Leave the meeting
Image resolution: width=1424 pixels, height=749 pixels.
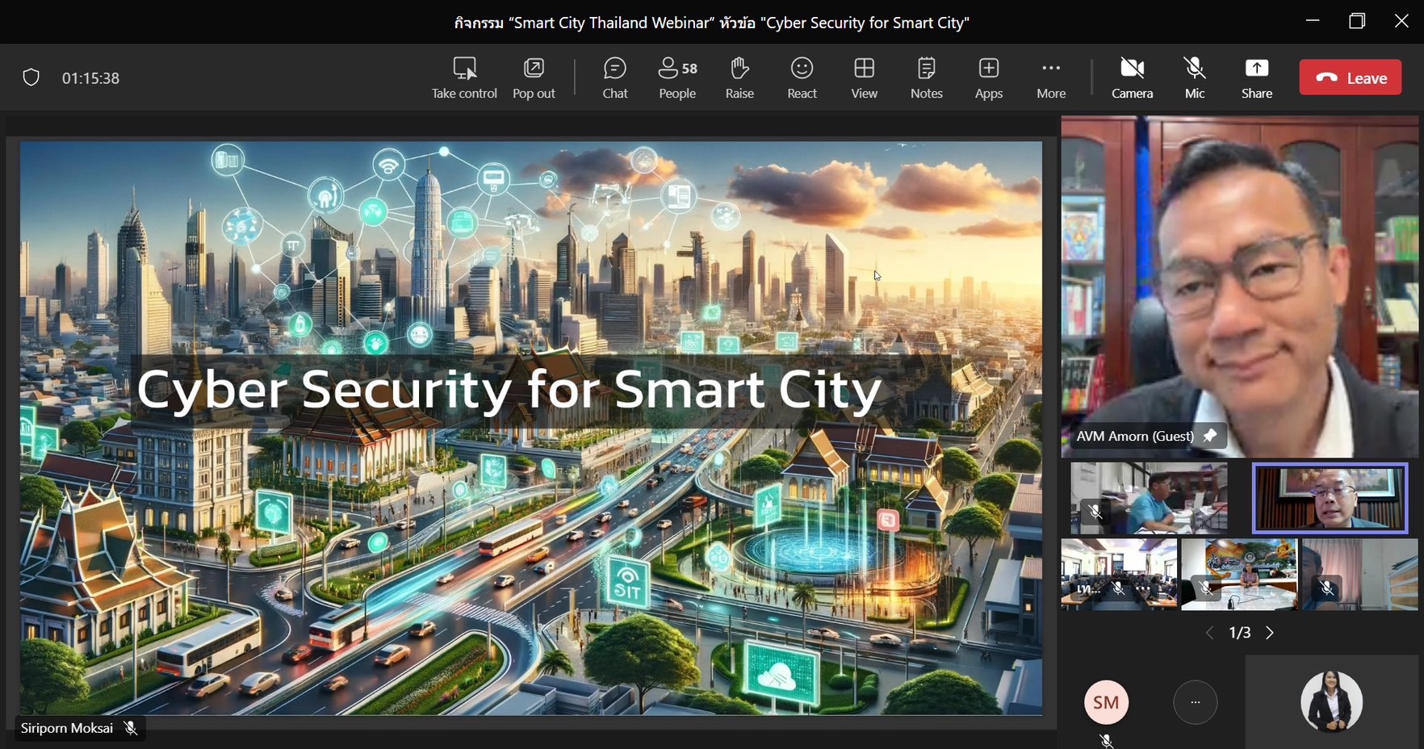pyautogui.click(x=1351, y=77)
